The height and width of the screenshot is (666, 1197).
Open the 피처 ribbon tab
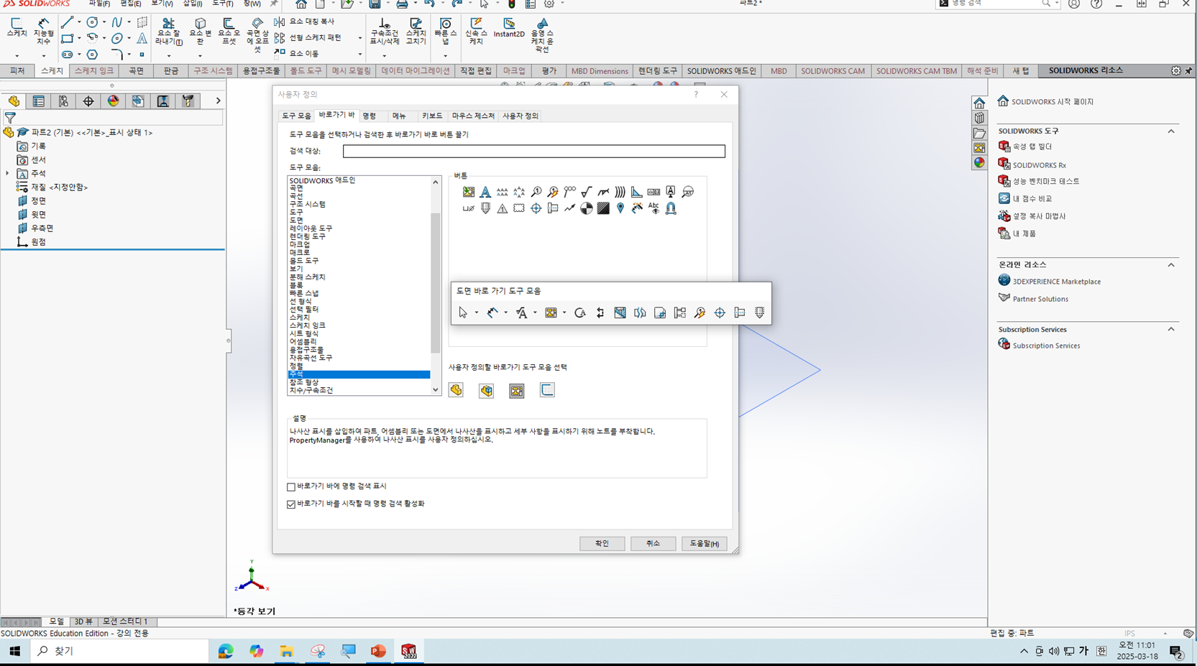pyautogui.click(x=17, y=71)
